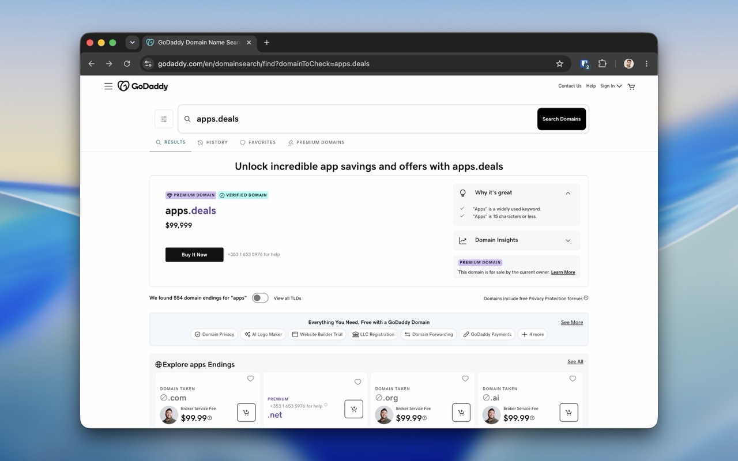Select the AI Logo Maker chip
The width and height of the screenshot is (738, 461).
point(263,334)
